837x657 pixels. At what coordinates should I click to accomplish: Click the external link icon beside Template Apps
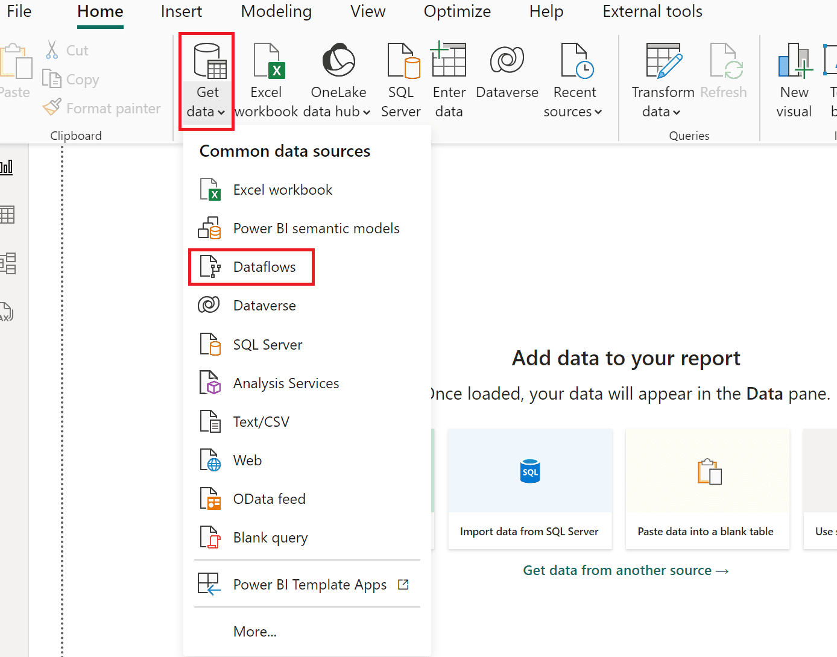coord(403,584)
